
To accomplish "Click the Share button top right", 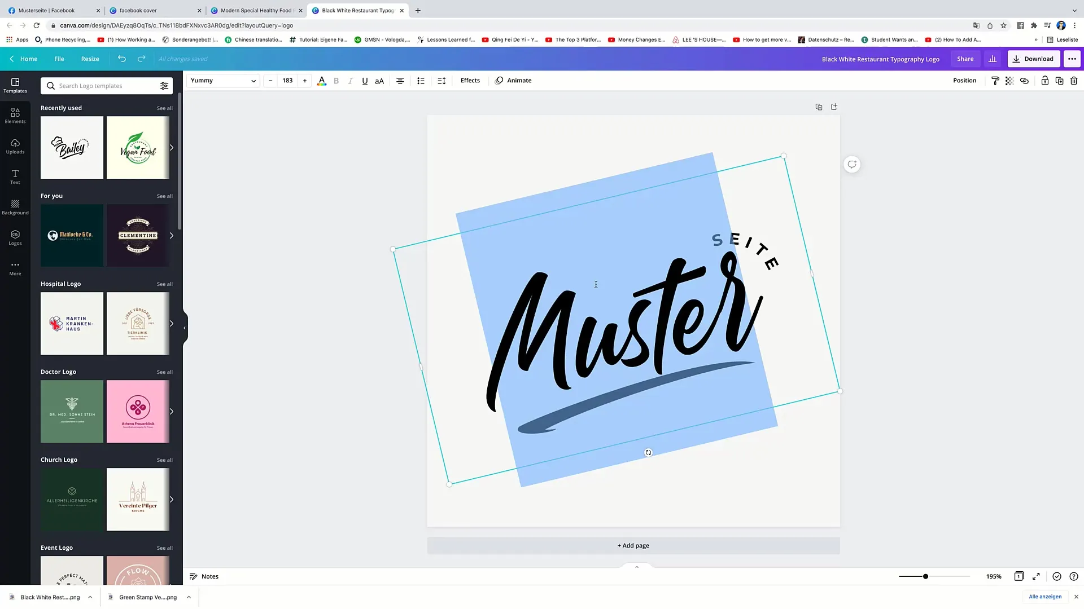I will 965,58.
